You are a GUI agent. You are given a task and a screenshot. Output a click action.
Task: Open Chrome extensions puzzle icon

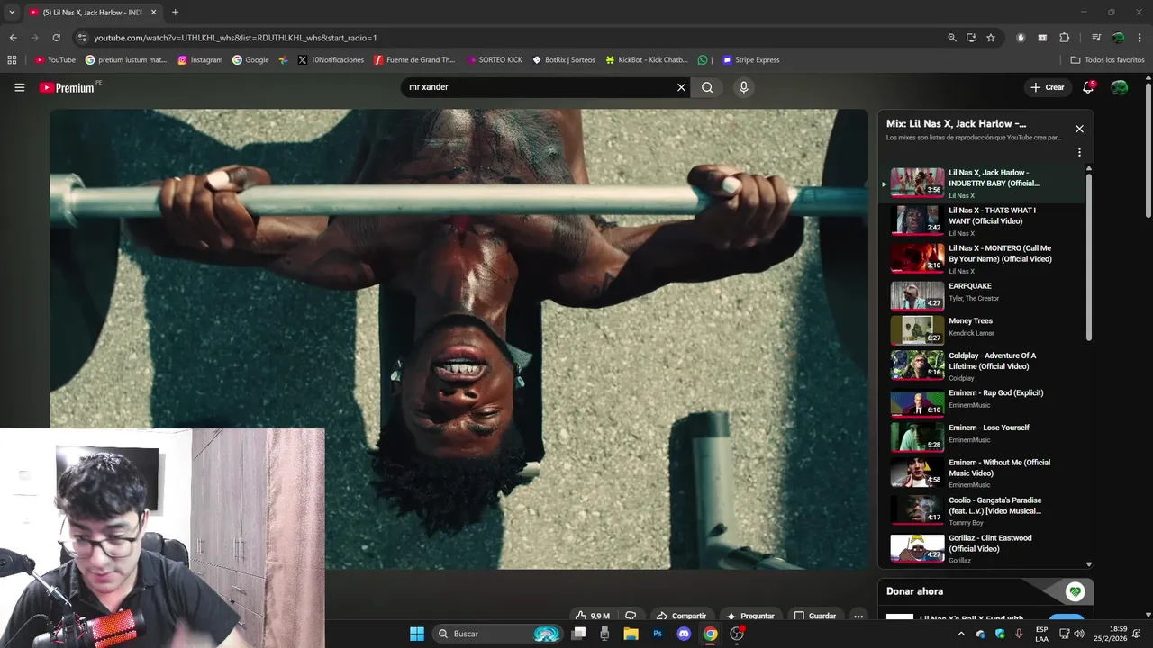point(1064,38)
